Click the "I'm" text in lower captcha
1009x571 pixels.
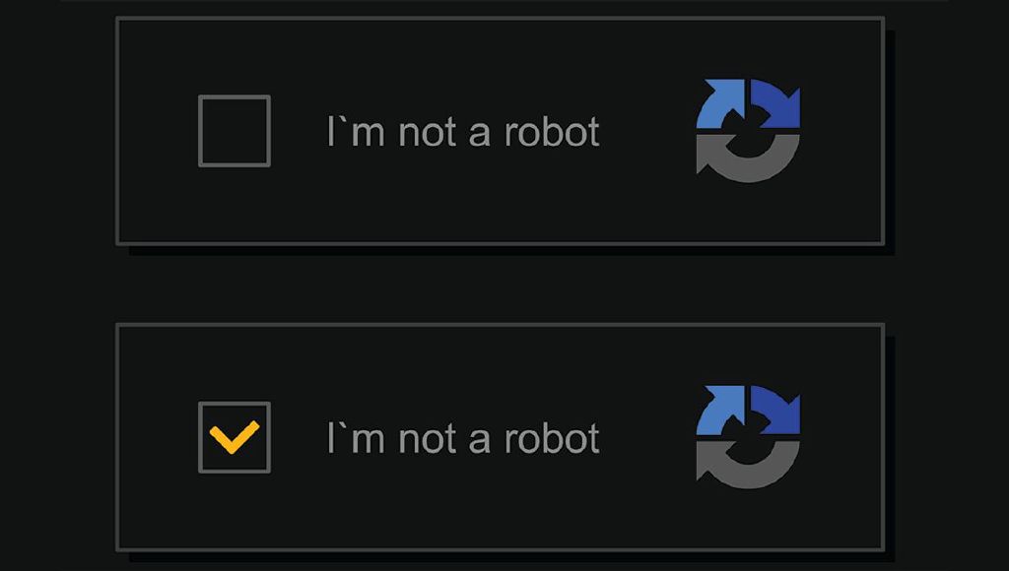pyautogui.click(x=356, y=438)
